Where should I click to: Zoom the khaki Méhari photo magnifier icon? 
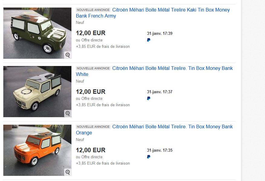pos(68,55)
